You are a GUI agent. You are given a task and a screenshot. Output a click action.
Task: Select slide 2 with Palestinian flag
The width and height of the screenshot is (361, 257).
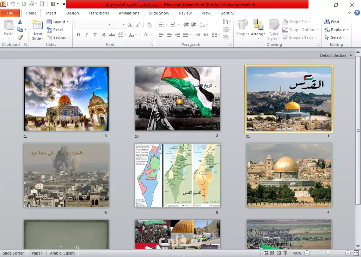click(178, 98)
